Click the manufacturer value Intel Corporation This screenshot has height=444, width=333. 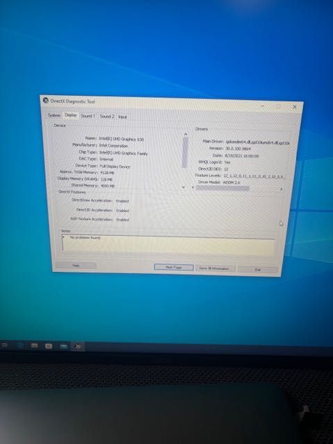pyautogui.click(x=113, y=146)
